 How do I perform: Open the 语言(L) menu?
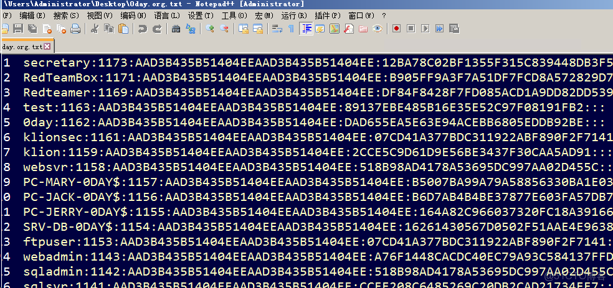point(167,16)
